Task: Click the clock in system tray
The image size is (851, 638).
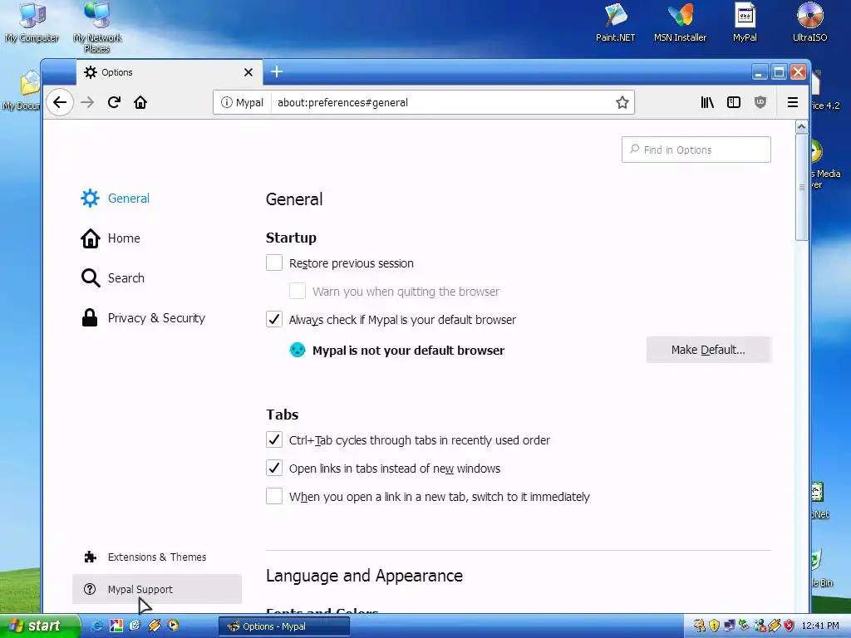Action: pyautogui.click(x=820, y=626)
